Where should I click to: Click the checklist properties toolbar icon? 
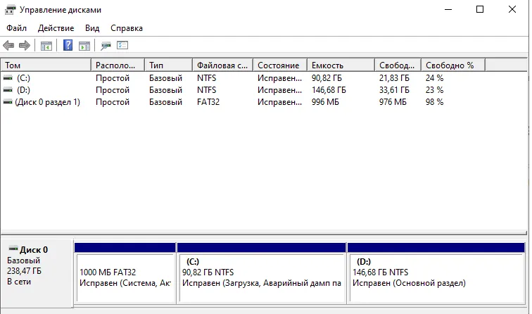pyautogui.click(x=122, y=45)
